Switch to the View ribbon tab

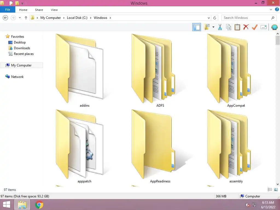[x=54, y=10]
